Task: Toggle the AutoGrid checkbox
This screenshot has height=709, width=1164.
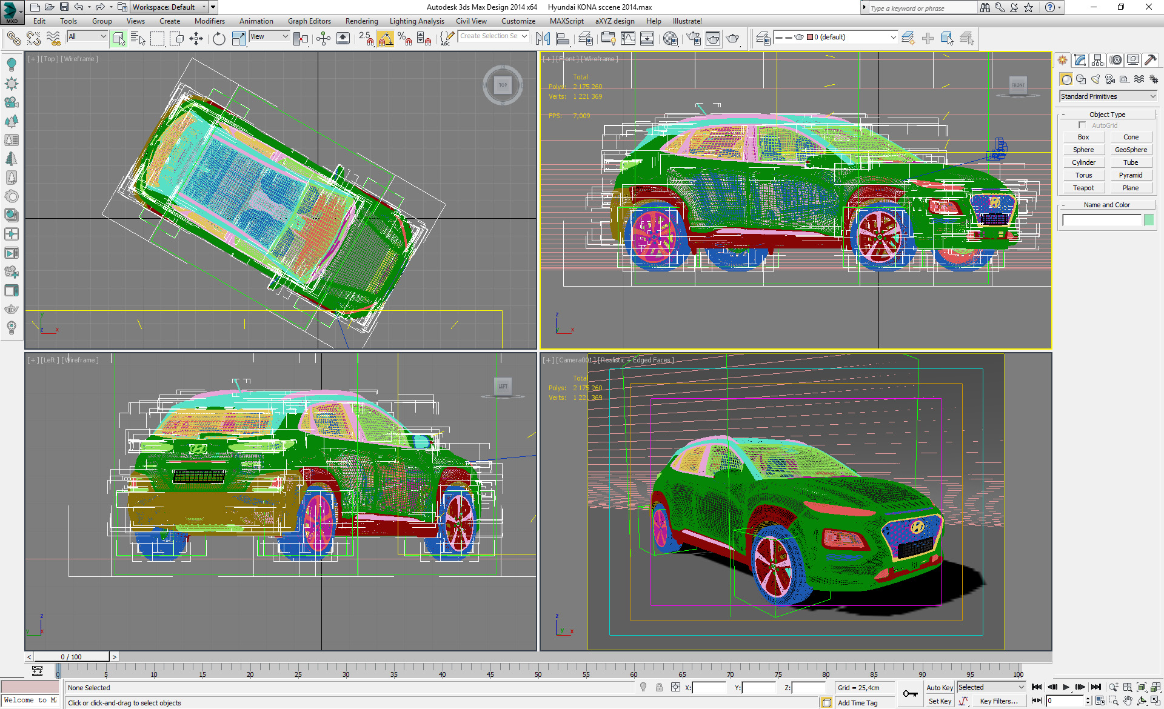Action: coord(1082,125)
